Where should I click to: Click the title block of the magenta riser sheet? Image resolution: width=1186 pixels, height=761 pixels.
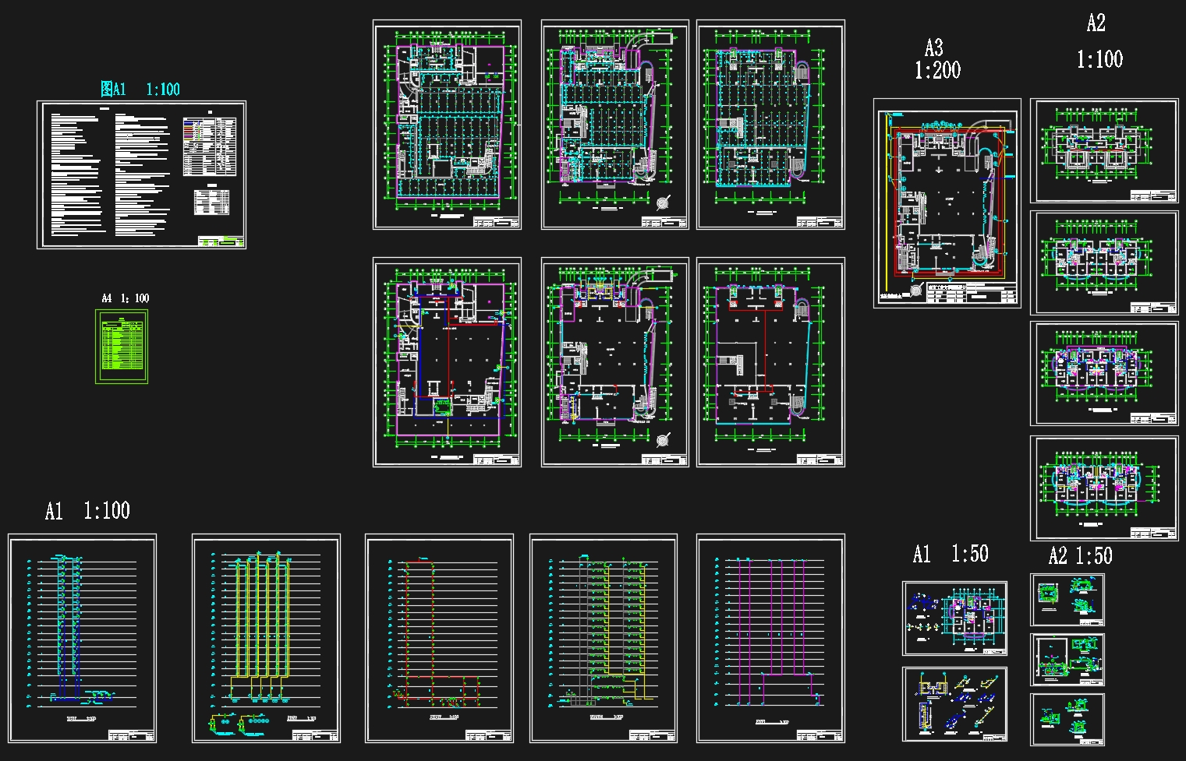click(819, 735)
